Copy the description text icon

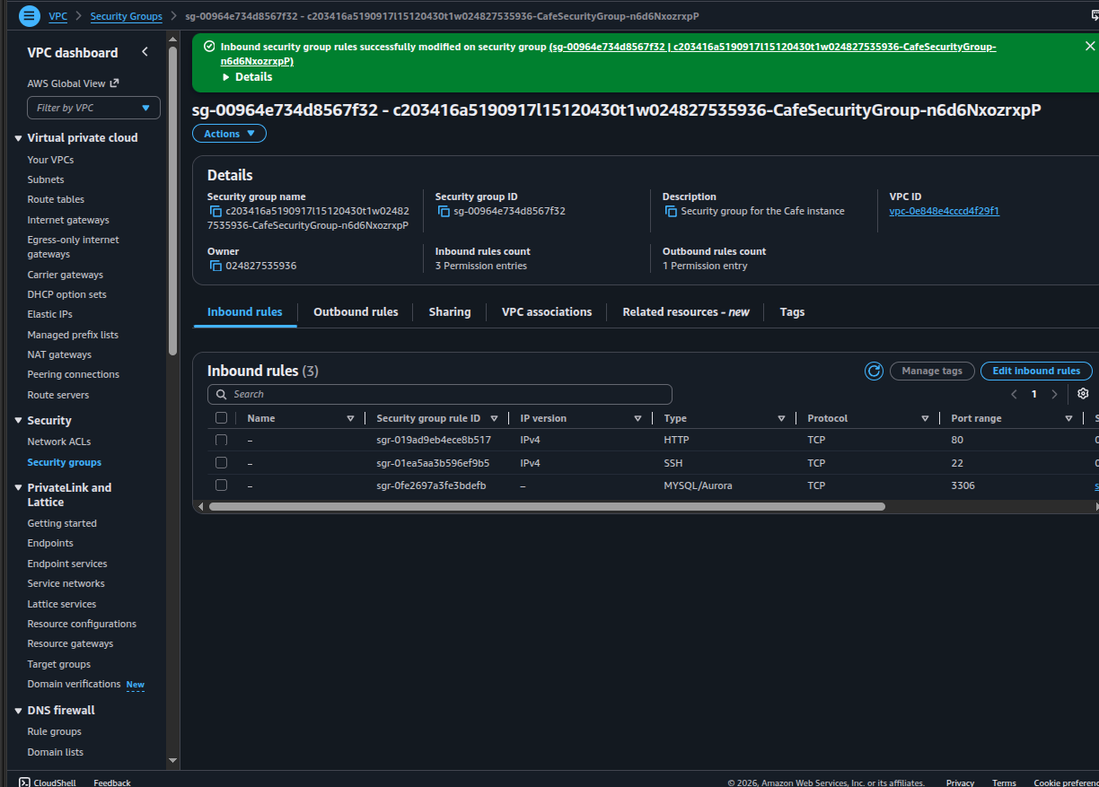coord(671,212)
